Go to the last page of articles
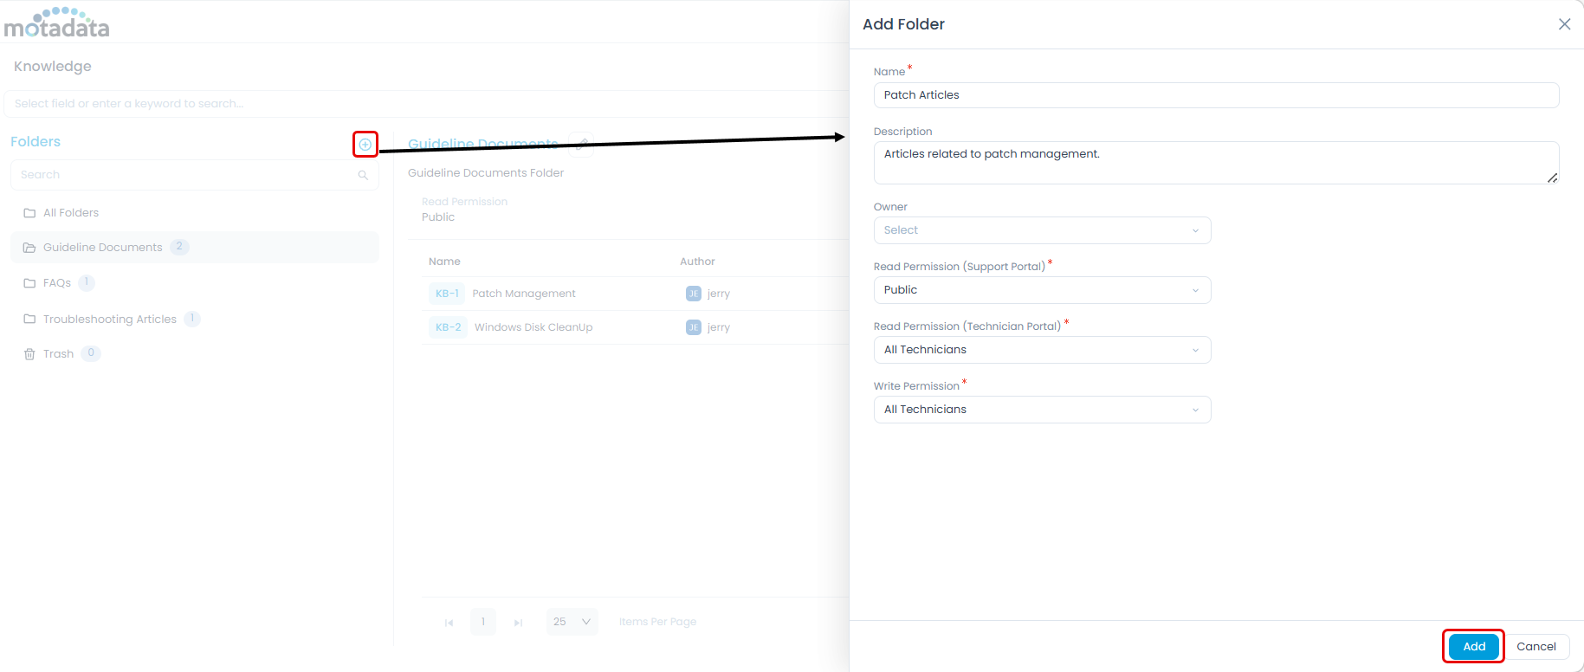This screenshot has width=1584, height=672. [x=518, y=623]
